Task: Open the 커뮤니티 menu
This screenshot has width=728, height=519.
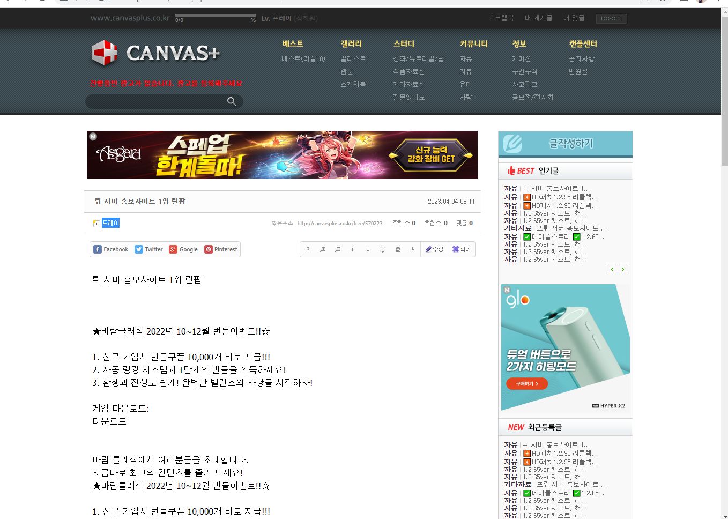Action: [x=474, y=44]
